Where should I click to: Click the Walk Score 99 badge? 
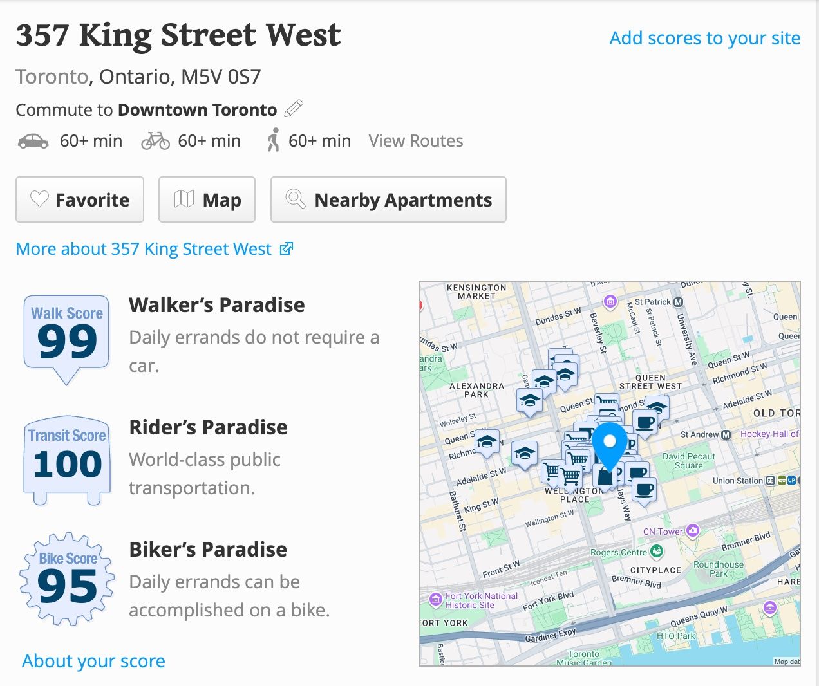(x=66, y=337)
